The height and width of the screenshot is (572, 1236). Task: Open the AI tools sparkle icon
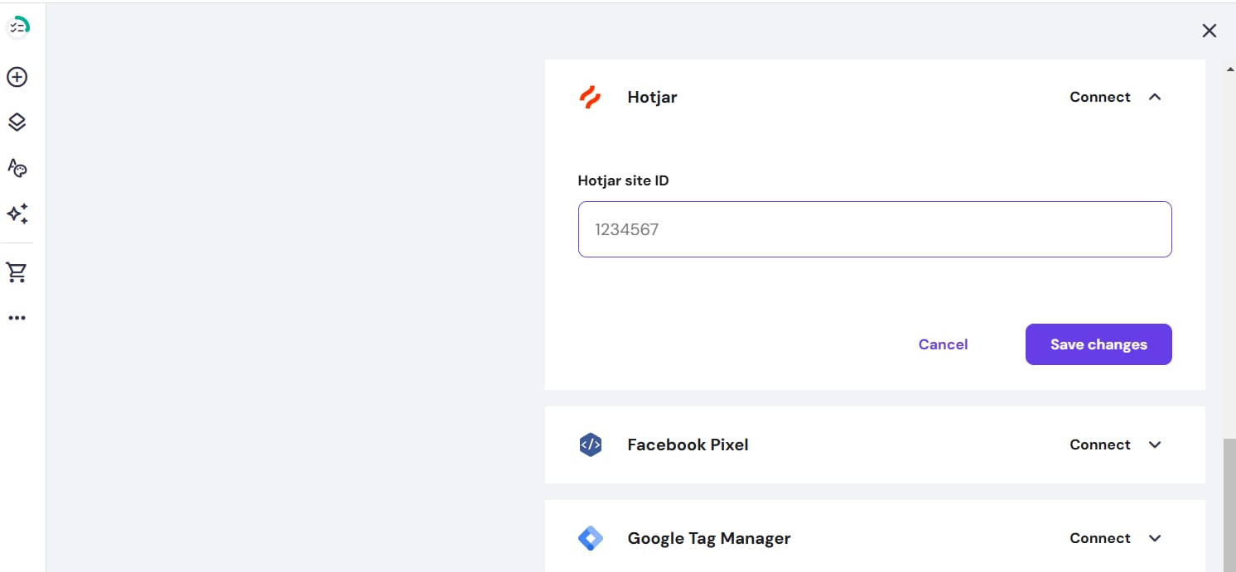pyautogui.click(x=17, y=214)
